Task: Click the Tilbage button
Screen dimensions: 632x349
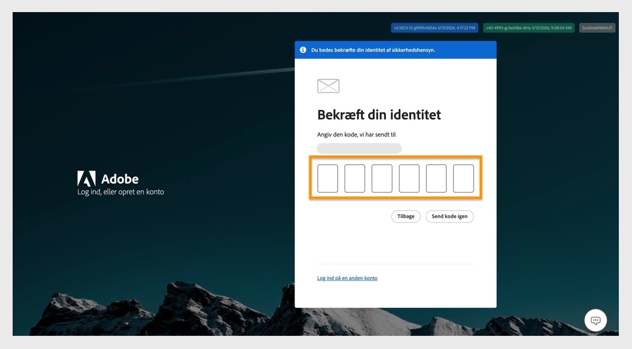Action: [406, 216]
